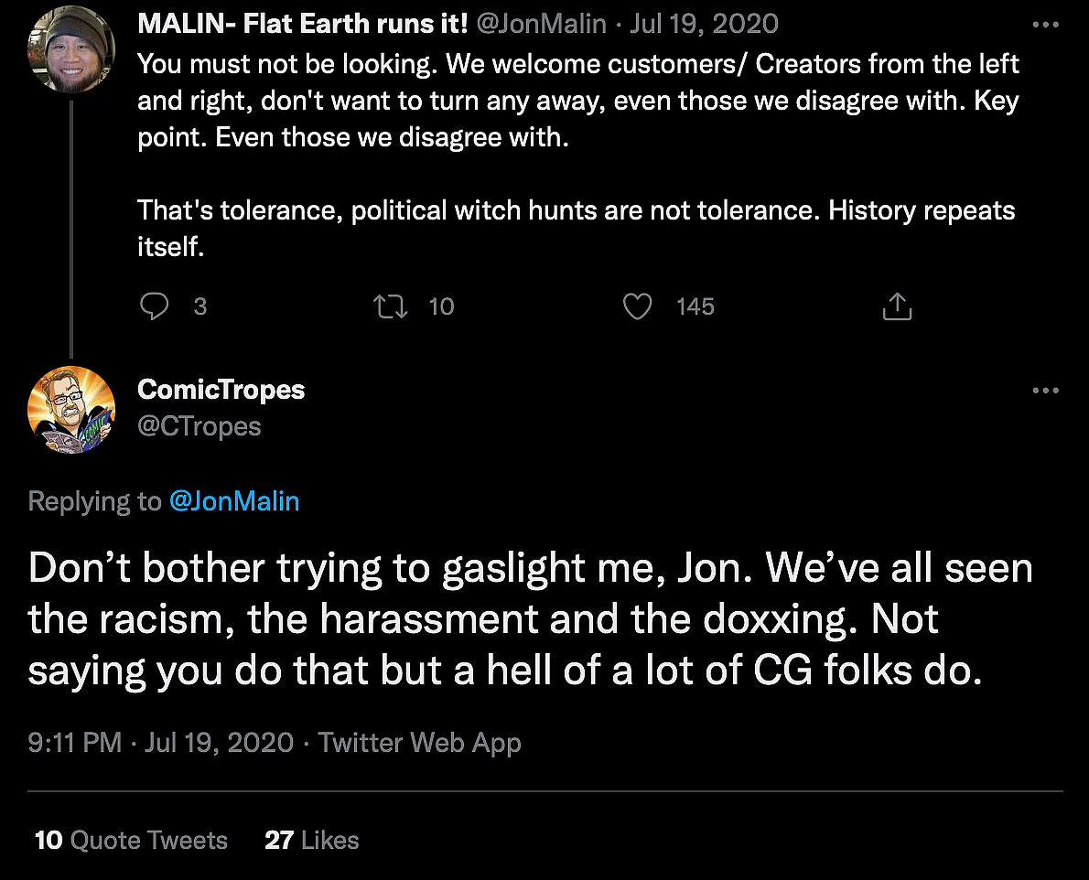Click the @JonMalin handle beside the display name
1089x880 pixels.
click(x=542, y=25)
